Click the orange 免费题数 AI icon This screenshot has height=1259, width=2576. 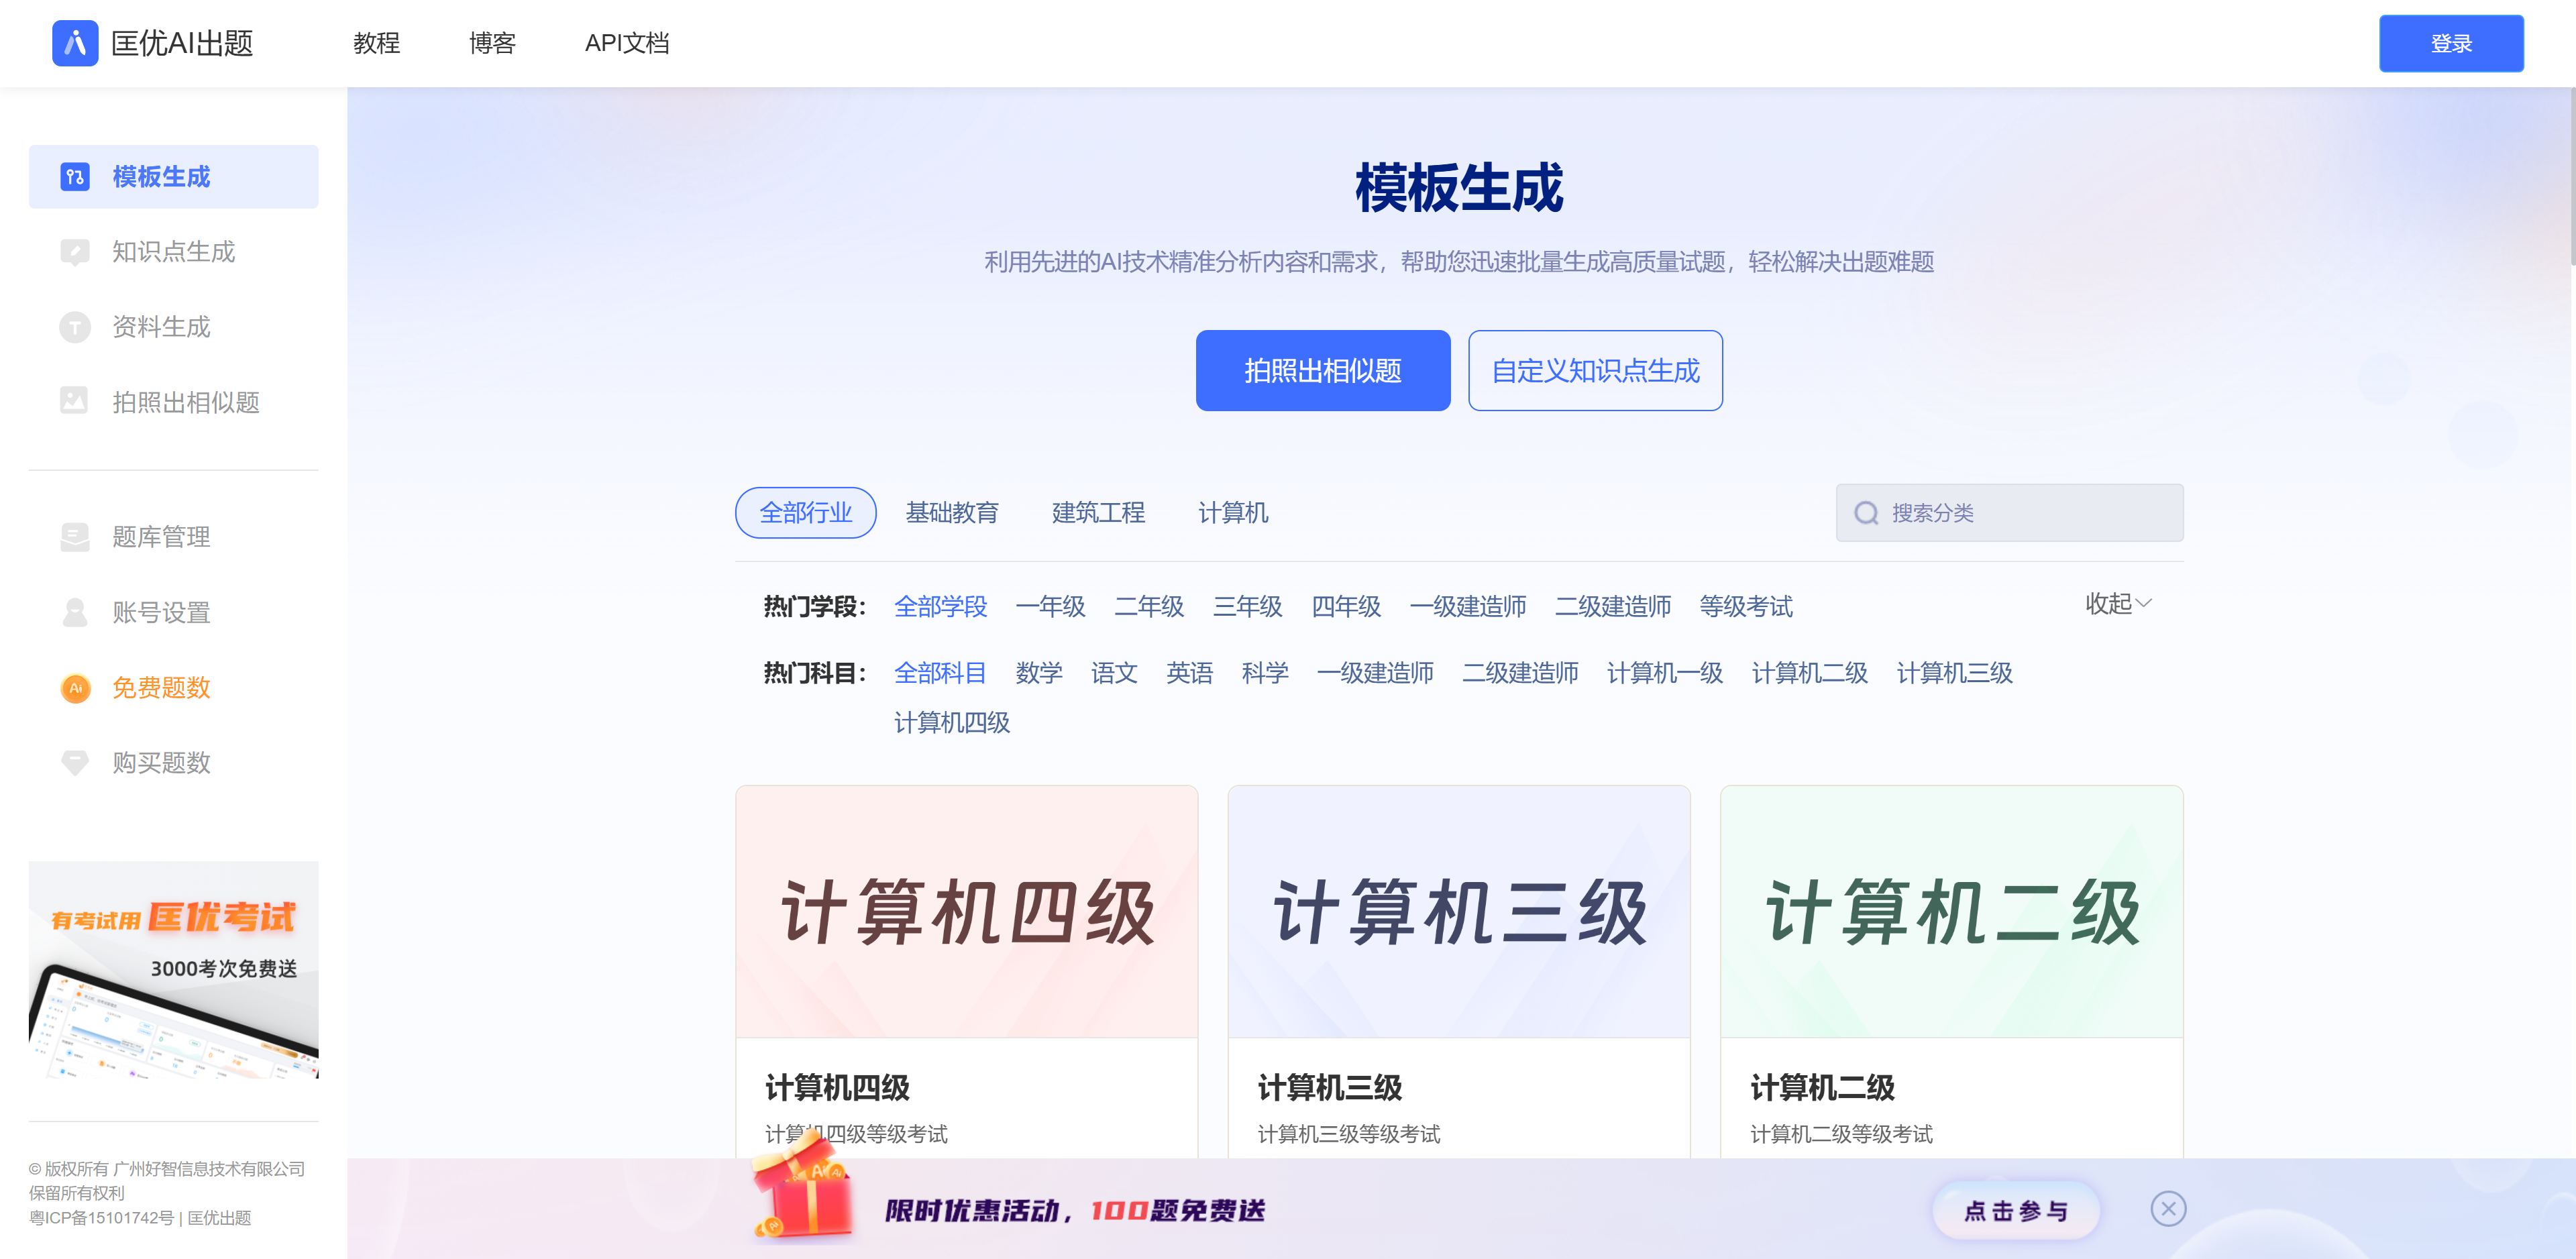(x=75, y=688)
